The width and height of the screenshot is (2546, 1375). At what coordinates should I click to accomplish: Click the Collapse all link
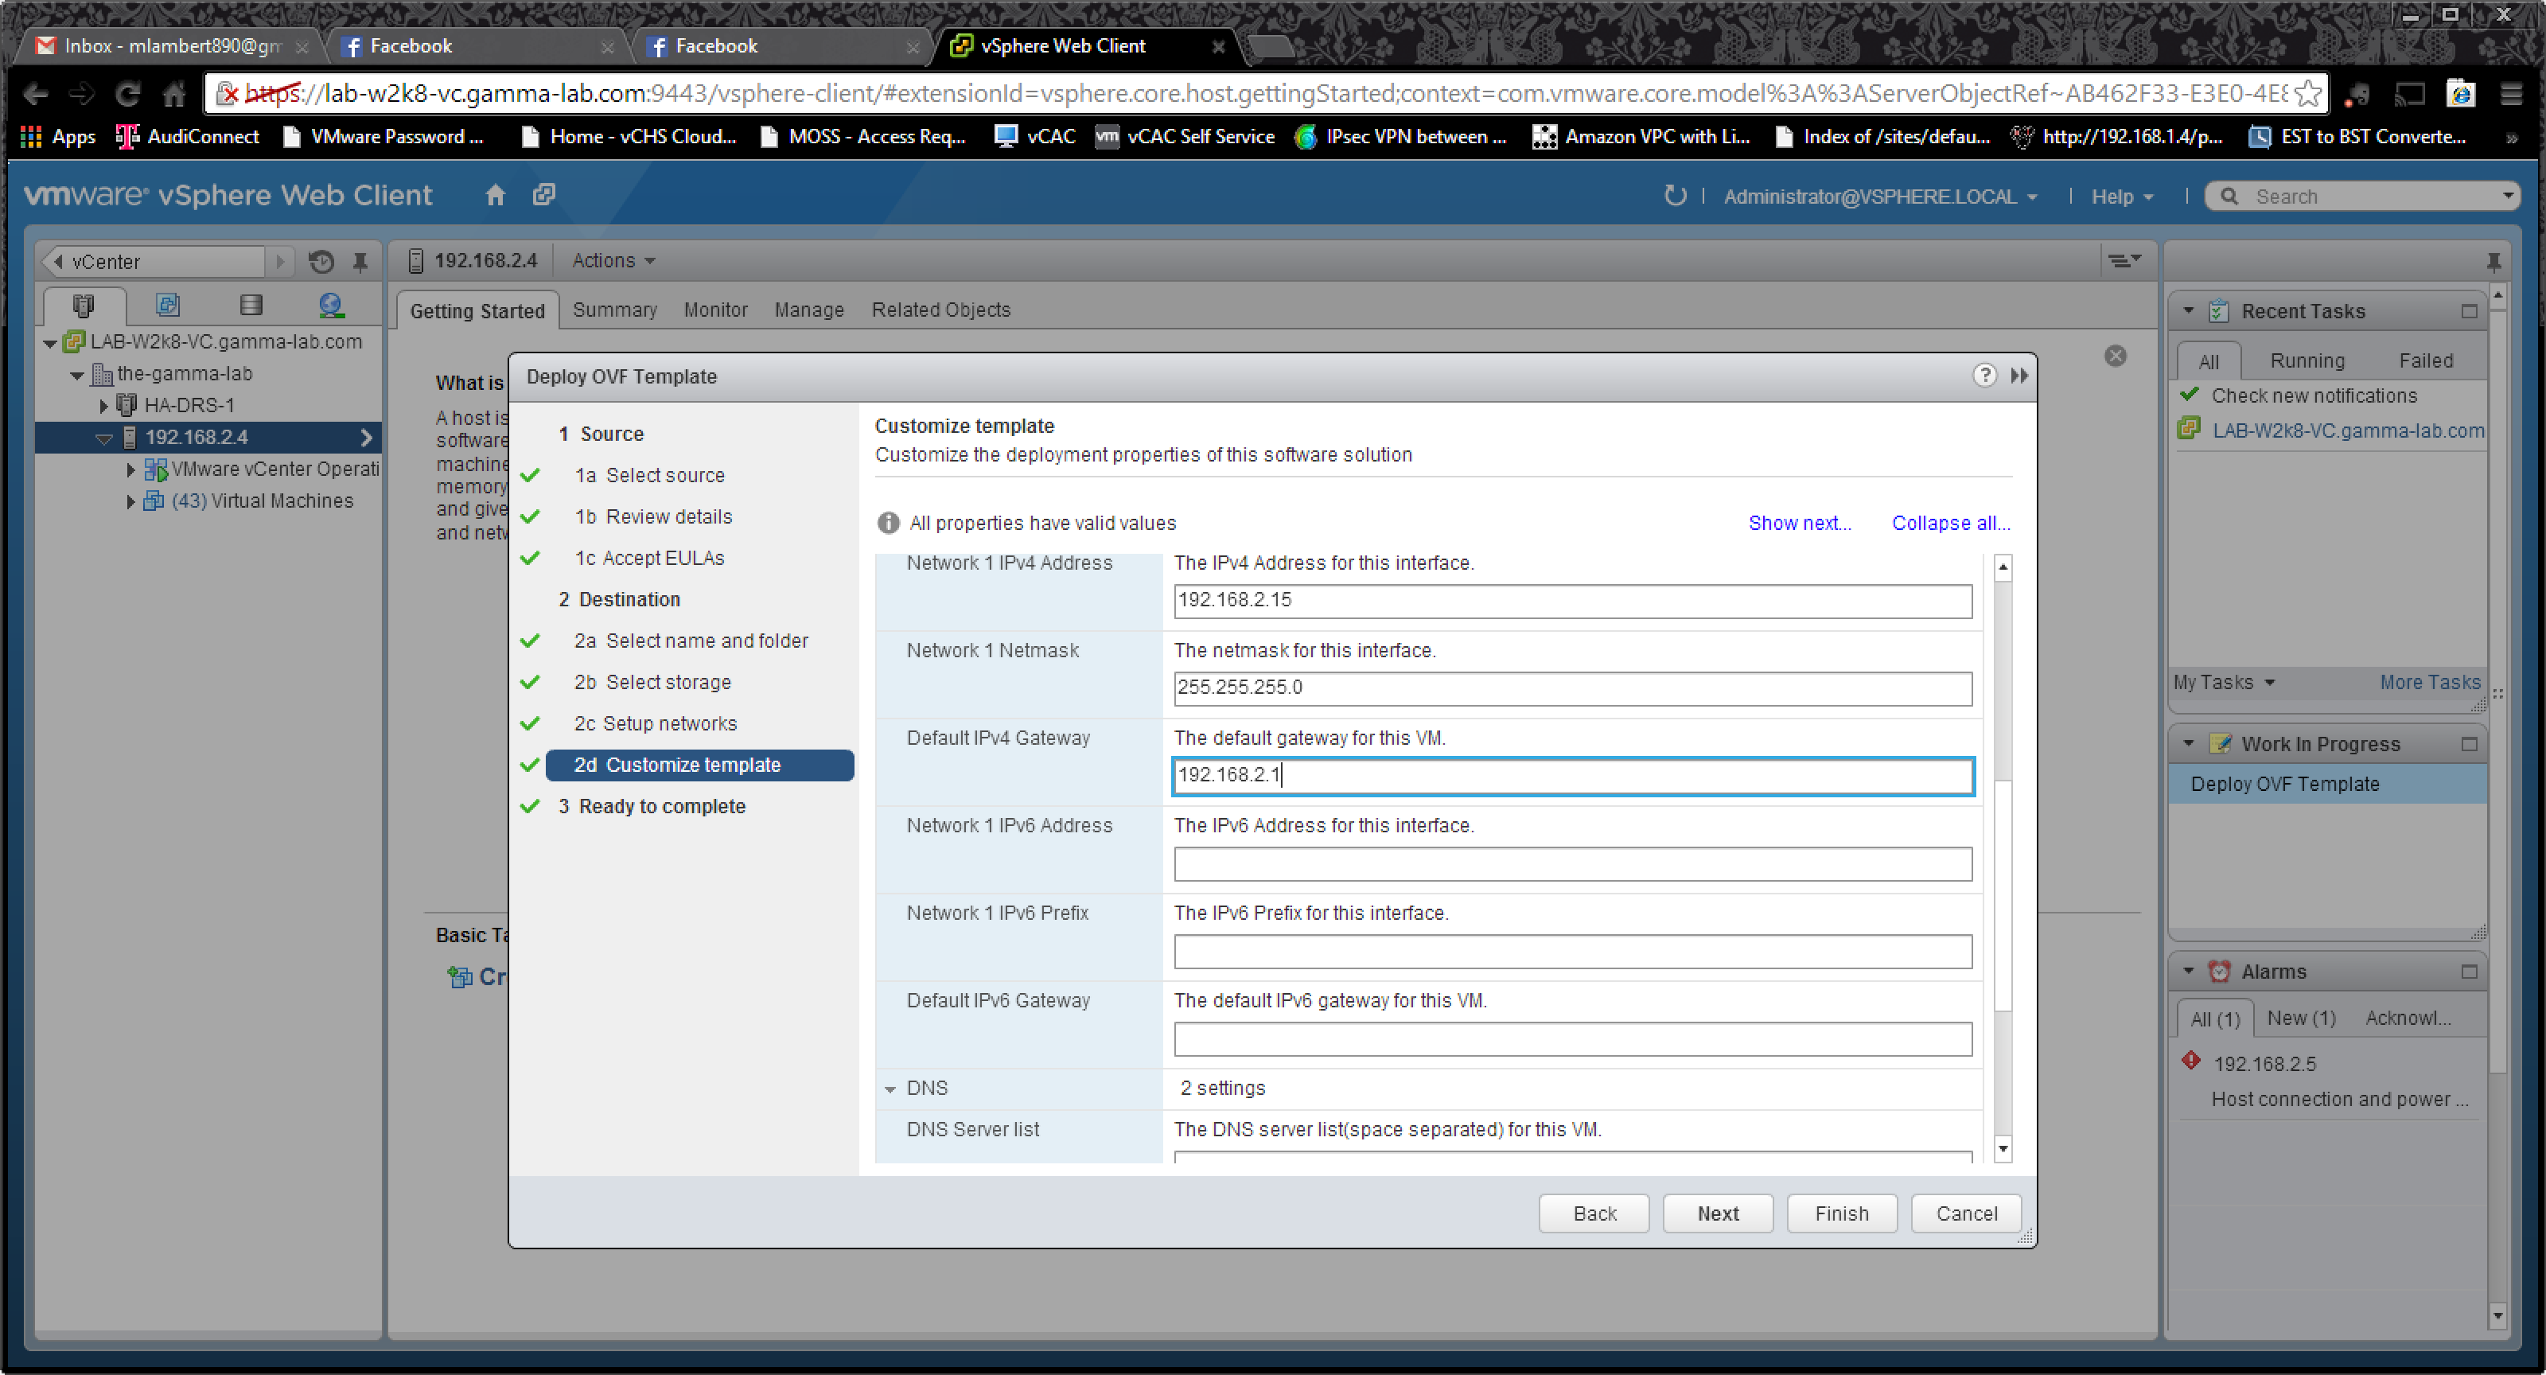1949,523
